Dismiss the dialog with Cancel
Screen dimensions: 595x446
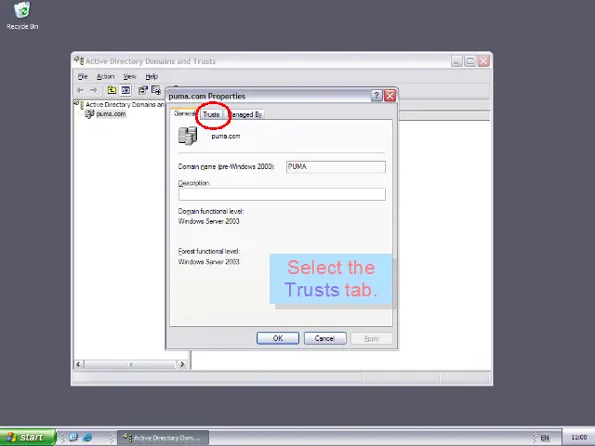324,338
